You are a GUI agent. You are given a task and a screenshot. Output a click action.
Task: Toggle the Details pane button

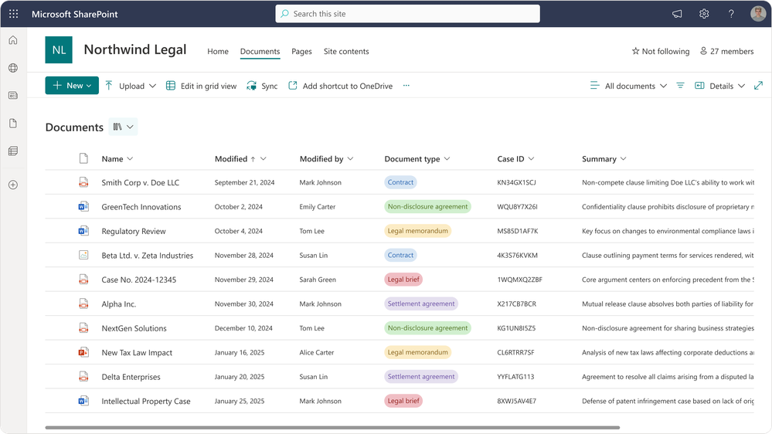[719, 86]
